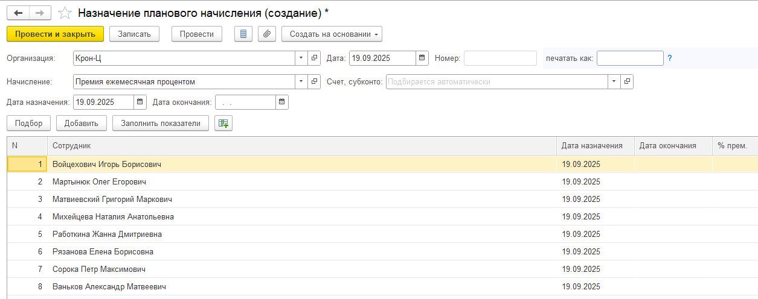Expand the Счет, субконто dropdown

click(614, 81)
